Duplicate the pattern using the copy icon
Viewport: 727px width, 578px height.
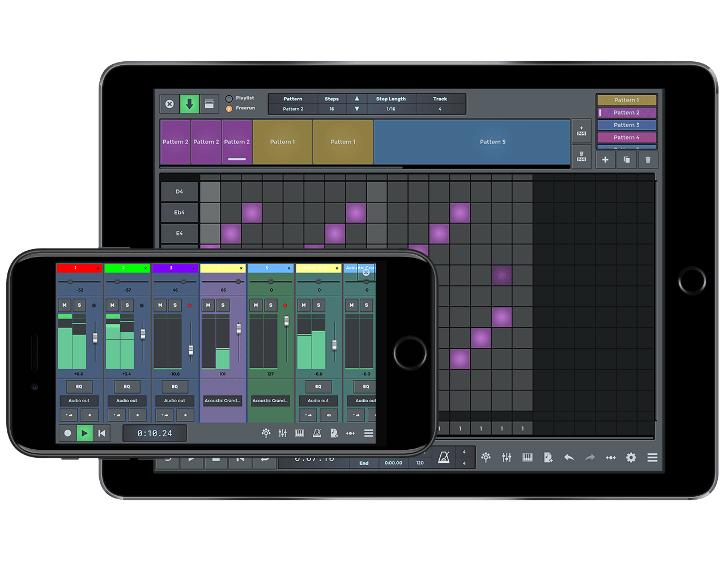[x=627, y=159]
